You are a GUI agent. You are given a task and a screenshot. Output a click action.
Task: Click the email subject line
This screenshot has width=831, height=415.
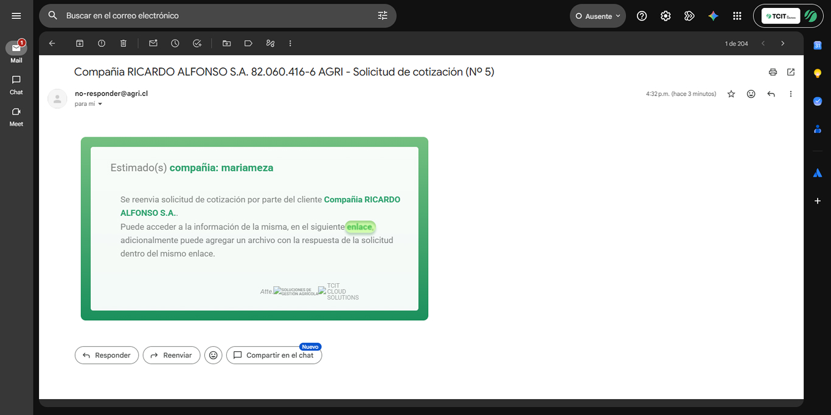click(x=284, y=72)
